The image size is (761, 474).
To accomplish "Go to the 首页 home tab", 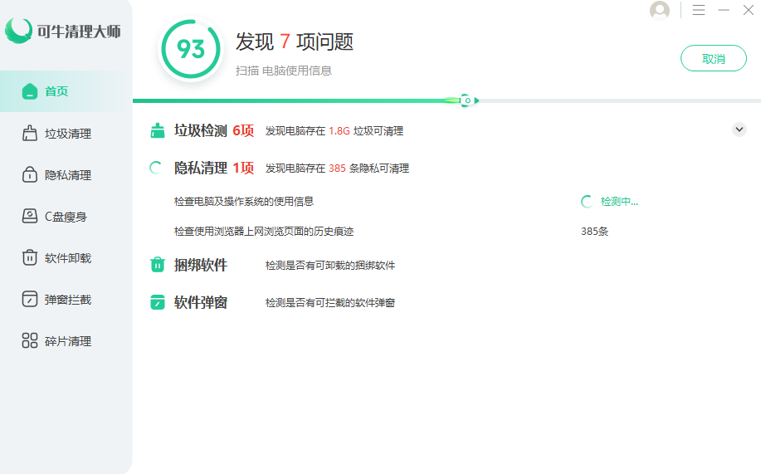I will tap(56, 91).
